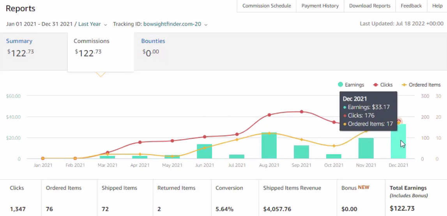Open the Help tab
447x216 pixels.
(x=437, y=6)
